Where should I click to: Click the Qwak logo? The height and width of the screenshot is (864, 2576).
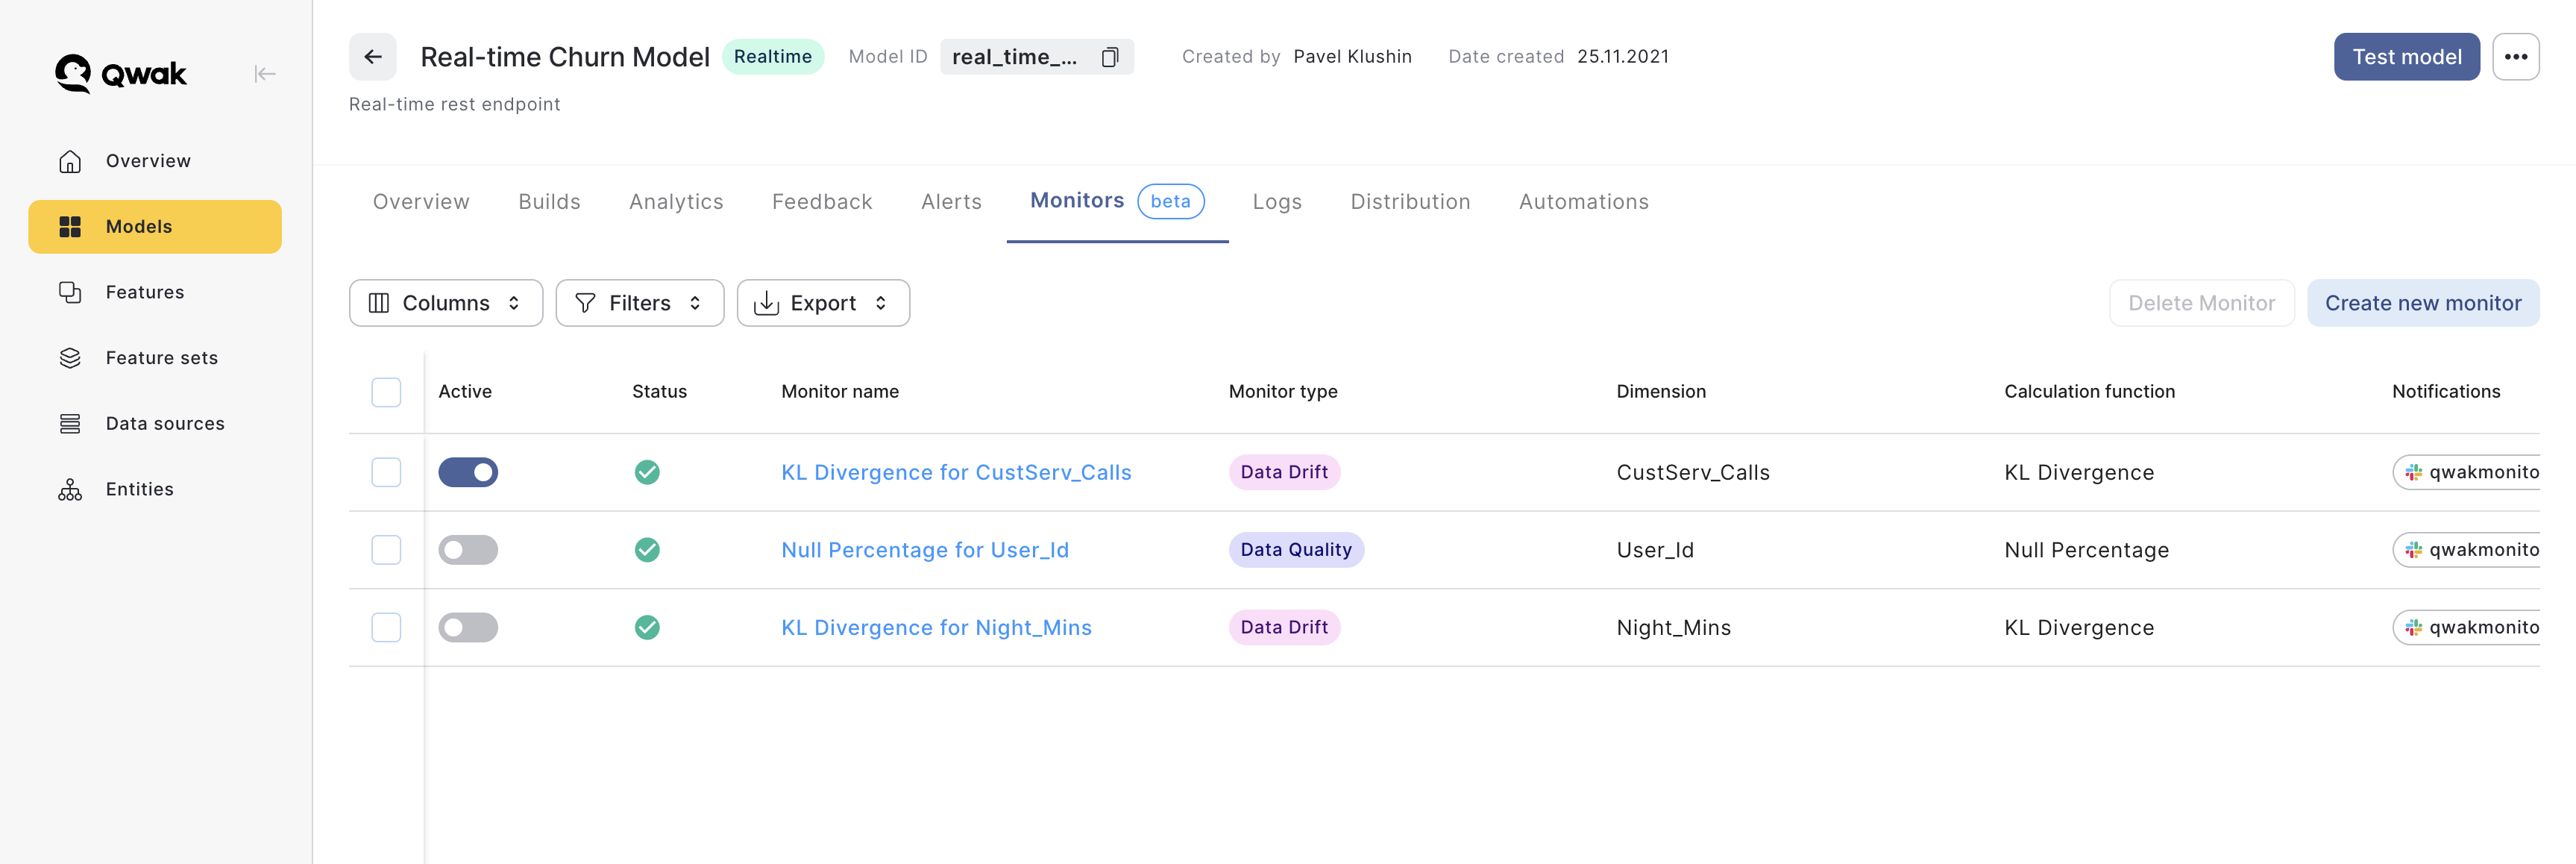pos(121,74)
